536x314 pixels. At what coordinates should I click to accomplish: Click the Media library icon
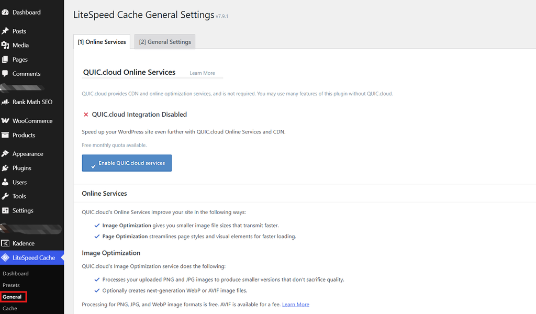[5, 45]
